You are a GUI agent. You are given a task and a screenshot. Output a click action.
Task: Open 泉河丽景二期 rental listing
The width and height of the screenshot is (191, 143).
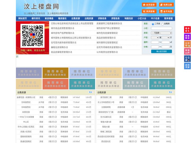pos(106,97)
